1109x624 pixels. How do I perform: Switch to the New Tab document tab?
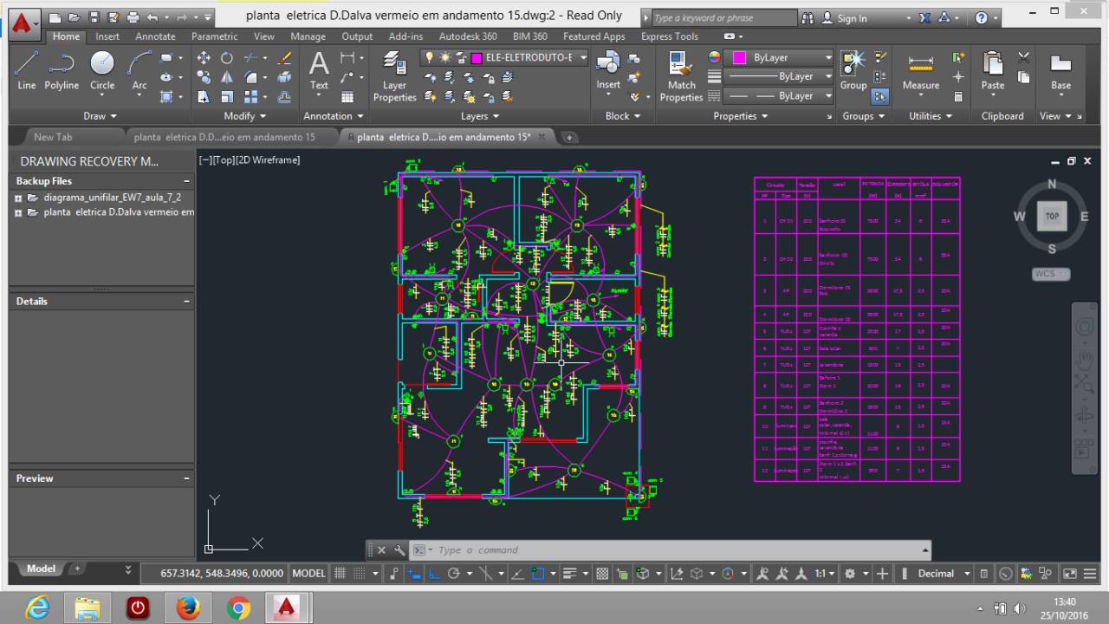coord(53,137)
